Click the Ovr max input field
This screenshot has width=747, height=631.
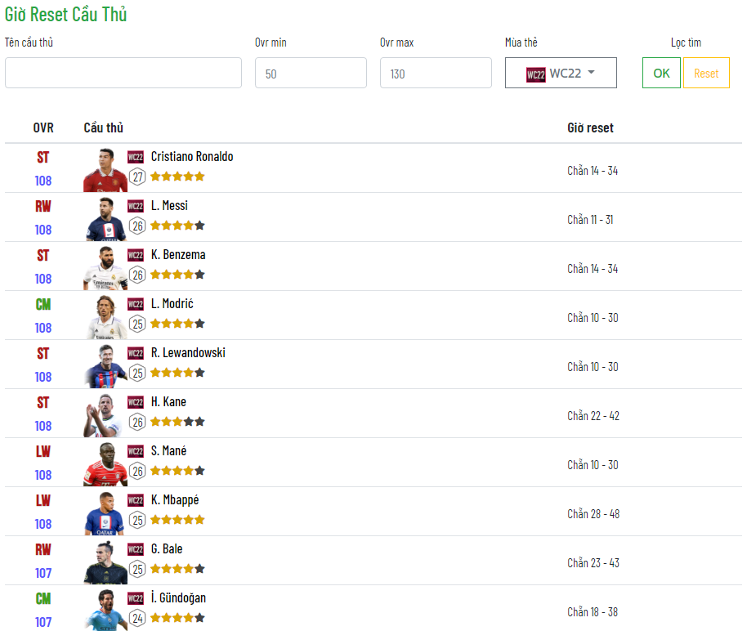(436, 73)
